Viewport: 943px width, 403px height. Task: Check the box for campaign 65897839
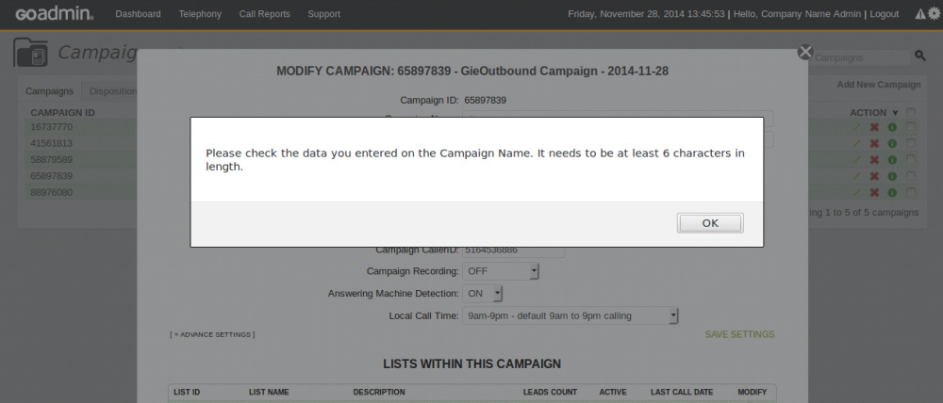click(x=911, y=176)
